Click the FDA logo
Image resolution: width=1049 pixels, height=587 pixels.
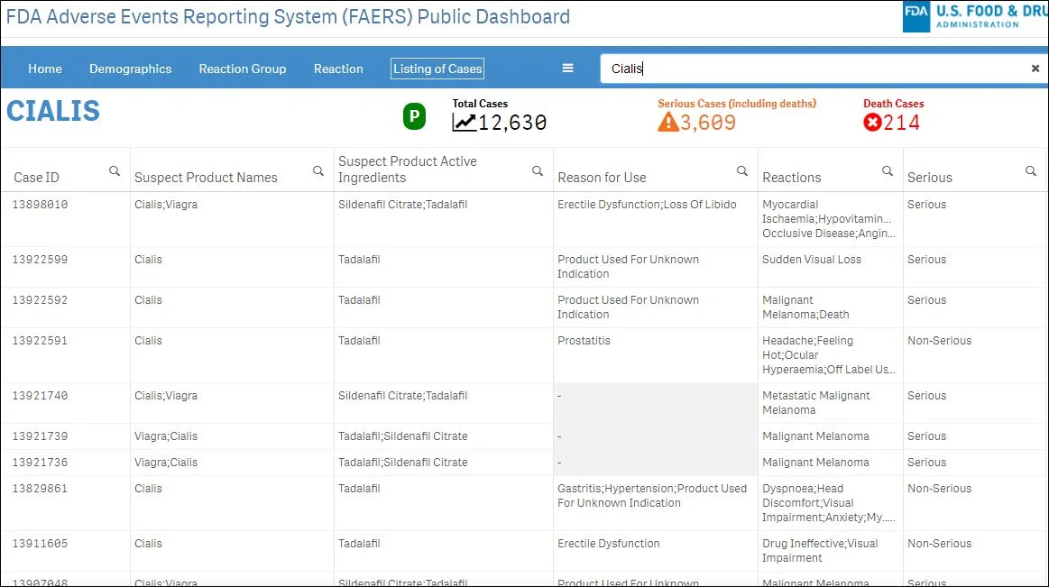coord(916,16)
